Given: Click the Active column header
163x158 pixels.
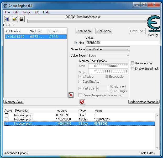Looking at the screenshot, I should pyautogui.click(x=8, y=110).
